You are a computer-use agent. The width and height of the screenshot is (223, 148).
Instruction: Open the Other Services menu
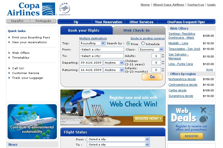141,22
